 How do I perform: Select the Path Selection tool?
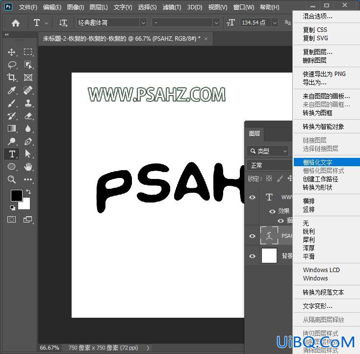click(28, 154)
